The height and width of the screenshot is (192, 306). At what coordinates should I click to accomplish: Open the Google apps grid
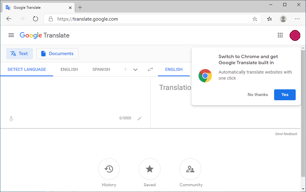[x=280, y=35]
